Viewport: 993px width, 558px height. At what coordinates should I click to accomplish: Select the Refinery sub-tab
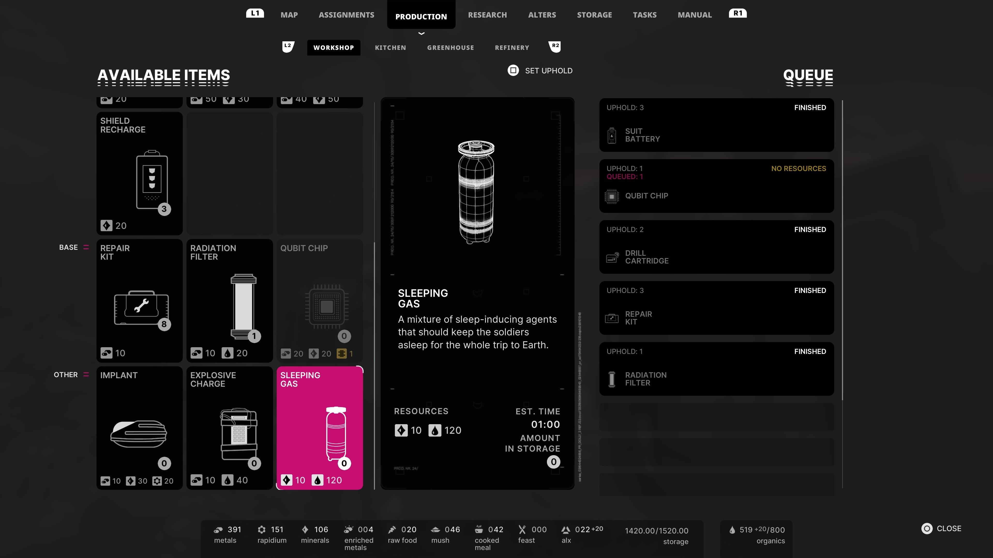(x=512, y=48)
